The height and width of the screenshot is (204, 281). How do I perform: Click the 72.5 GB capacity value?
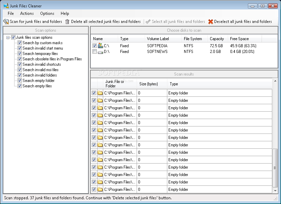tap(216, 46)
